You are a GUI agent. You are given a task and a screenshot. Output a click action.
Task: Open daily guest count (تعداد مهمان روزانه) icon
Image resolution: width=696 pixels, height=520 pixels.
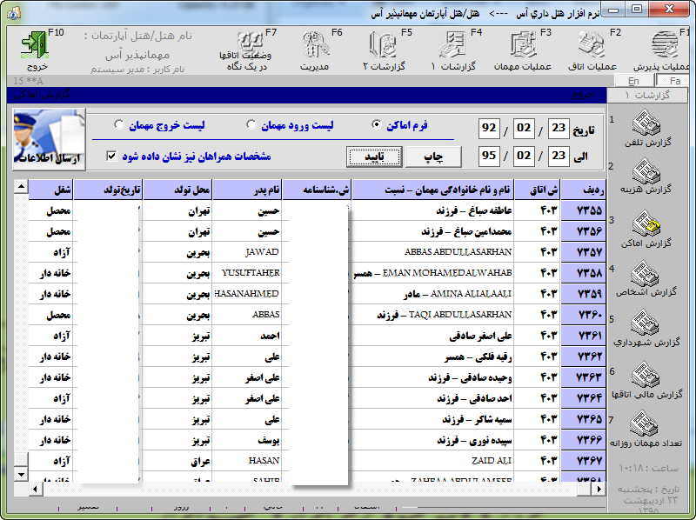[649, 428]
